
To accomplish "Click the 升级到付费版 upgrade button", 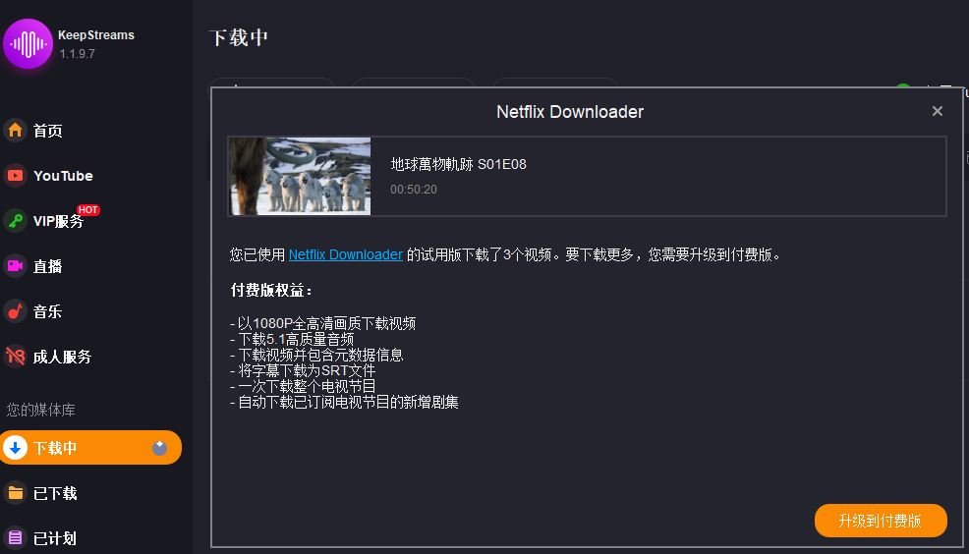I will point(881,521).
